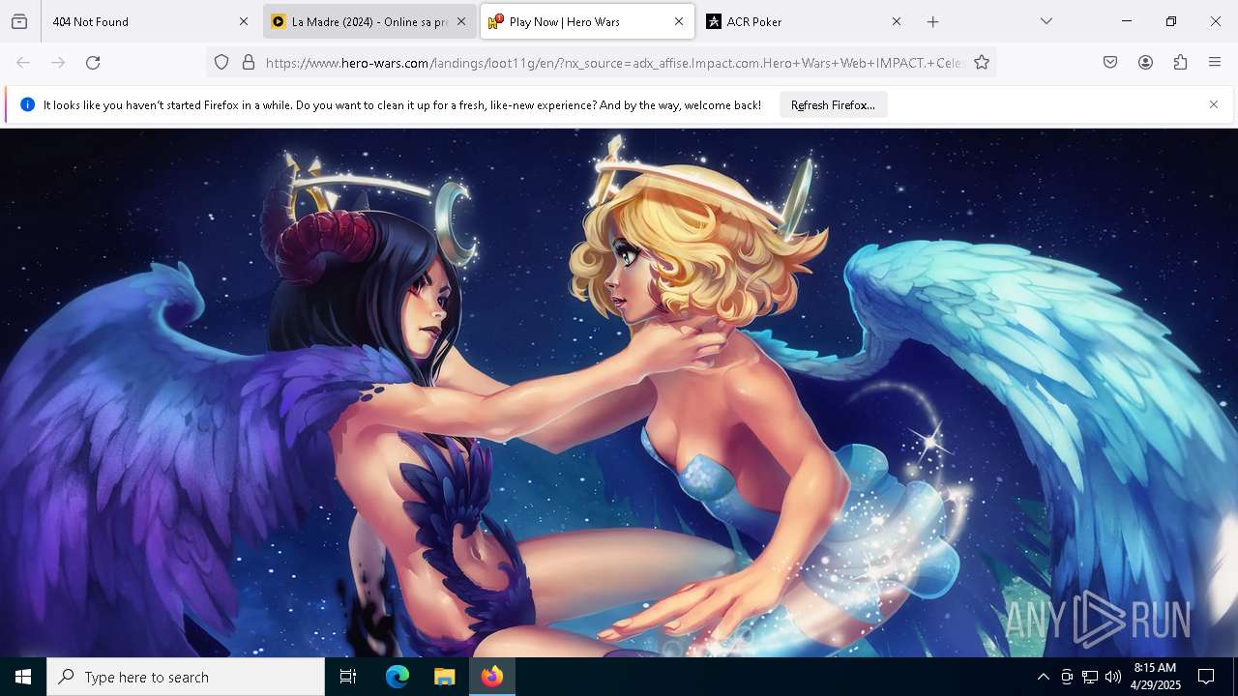Click the Hero Wars landing artwork
This screenshot has height=696, width=1238.
[619, 392]
